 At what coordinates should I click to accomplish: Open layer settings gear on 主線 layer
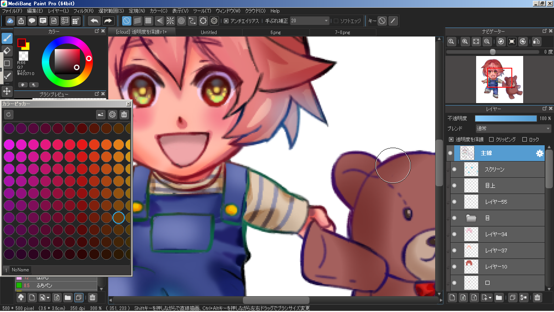point(539,153)
